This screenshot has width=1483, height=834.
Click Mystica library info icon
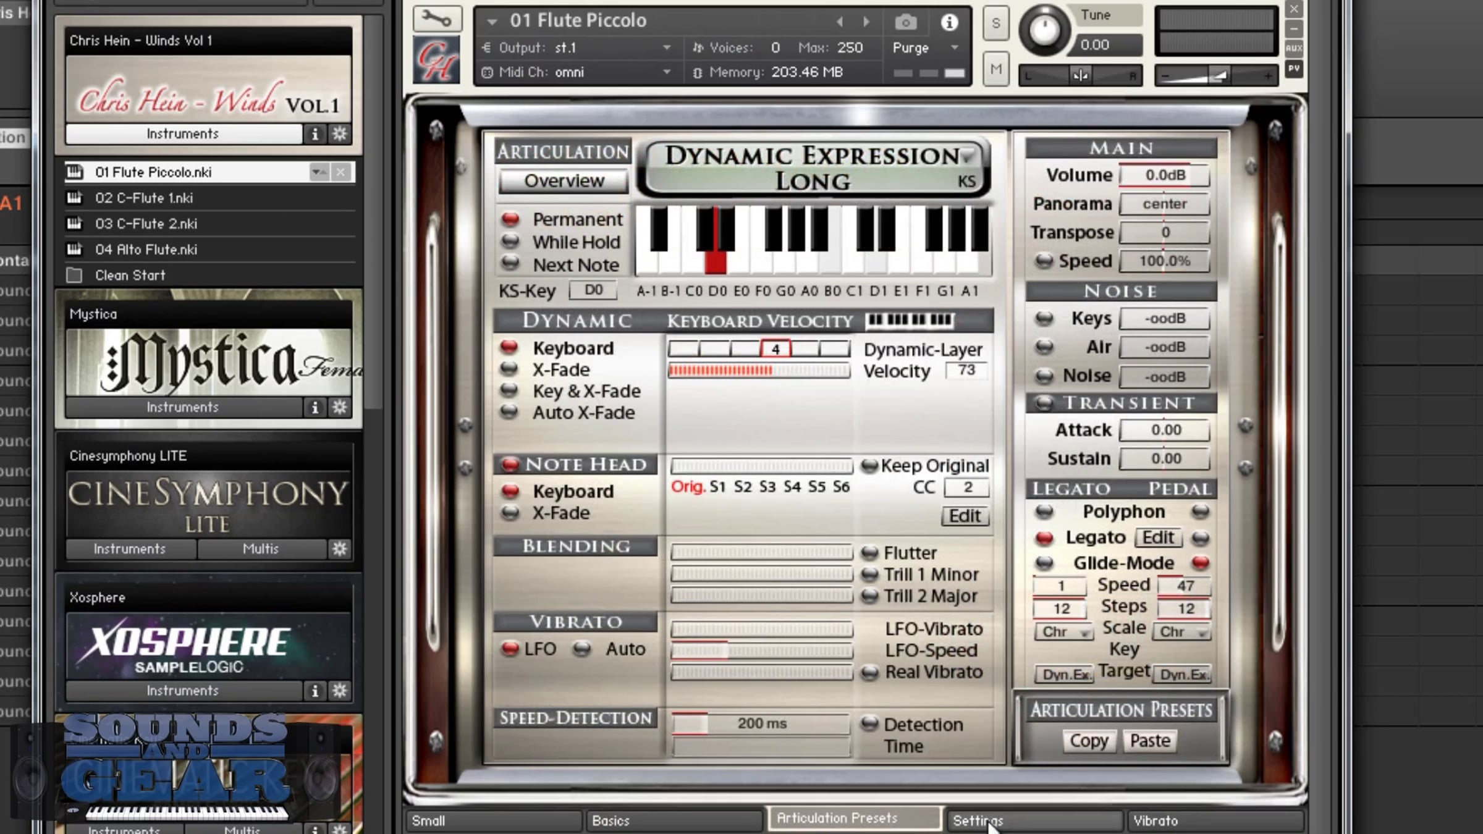coord(315,408)
